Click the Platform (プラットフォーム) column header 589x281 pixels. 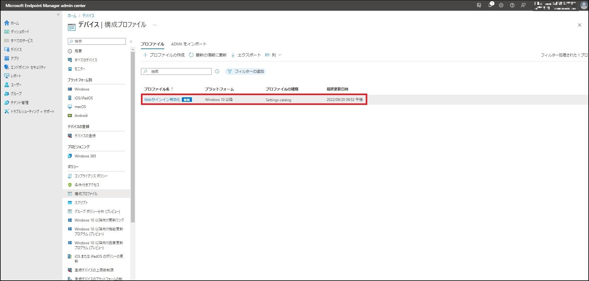click(219, 89)
